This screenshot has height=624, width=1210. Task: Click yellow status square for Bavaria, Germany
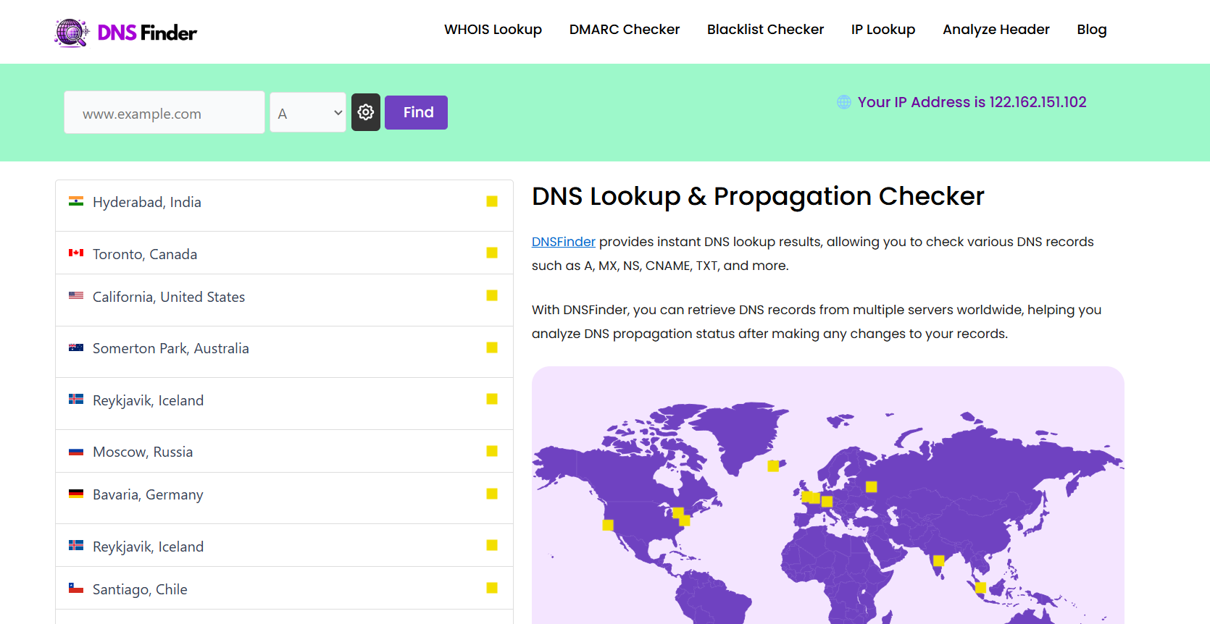492,494
